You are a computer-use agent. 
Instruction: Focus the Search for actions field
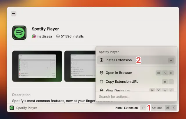(x=136, y=97)
